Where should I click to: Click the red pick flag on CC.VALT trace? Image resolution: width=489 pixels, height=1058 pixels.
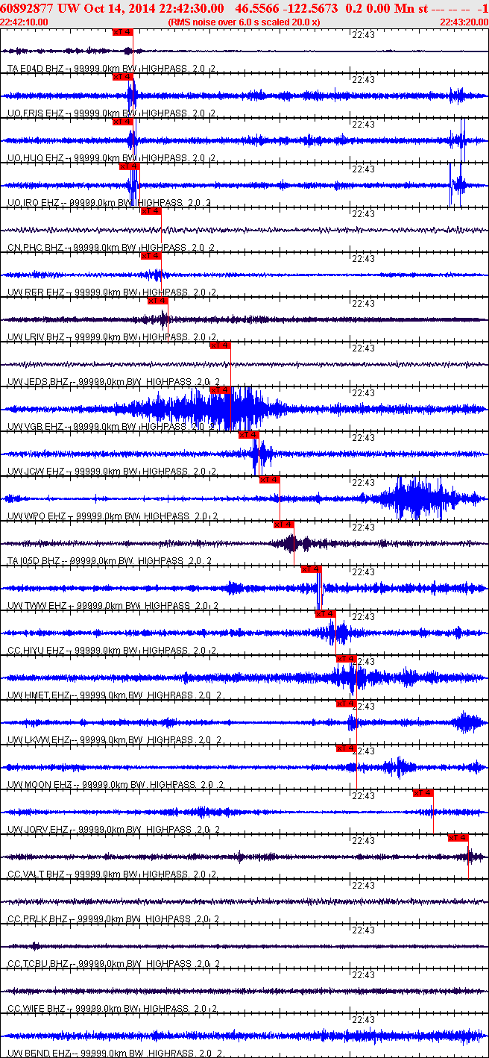[458, 838]
